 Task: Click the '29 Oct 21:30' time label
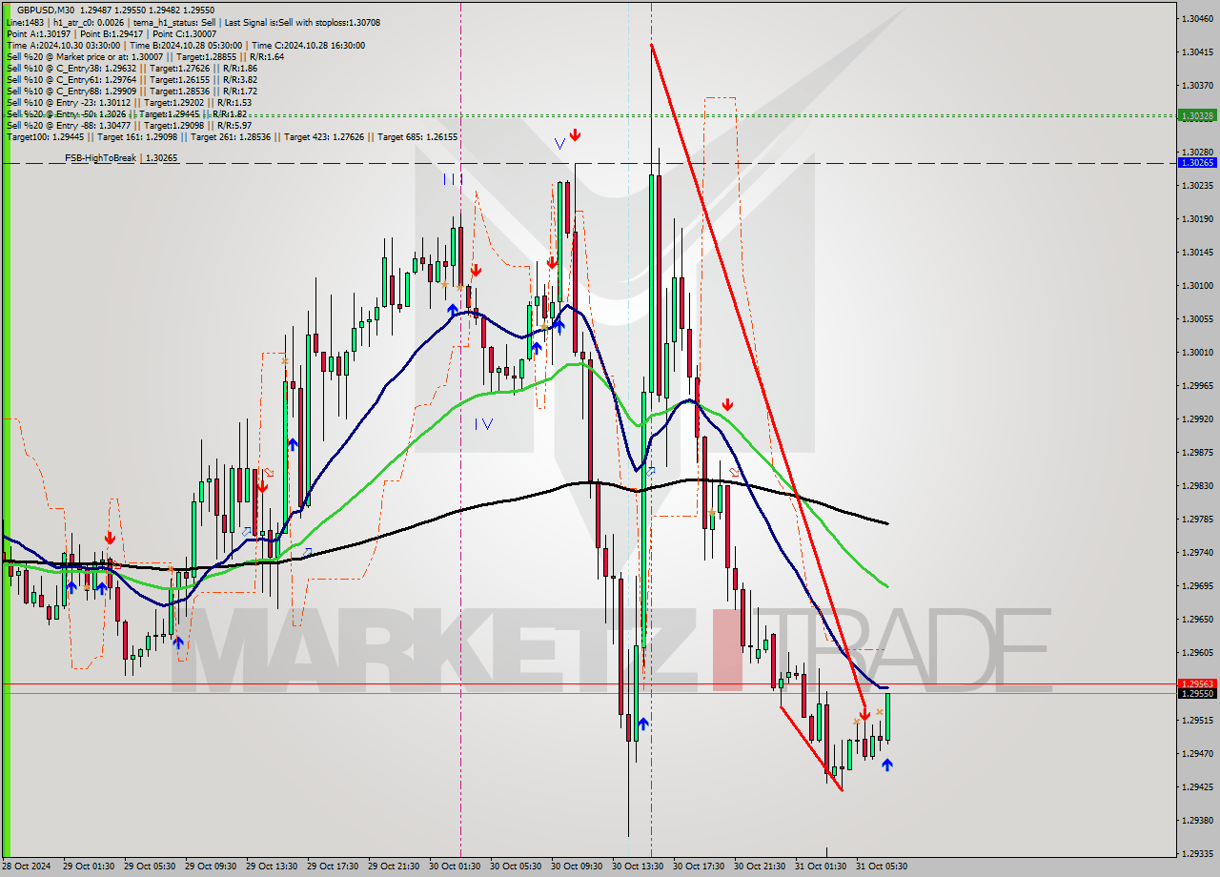point(394,867)
